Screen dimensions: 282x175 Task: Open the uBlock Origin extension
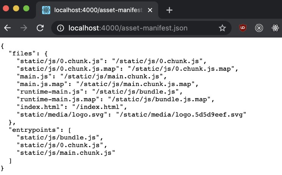243,28
